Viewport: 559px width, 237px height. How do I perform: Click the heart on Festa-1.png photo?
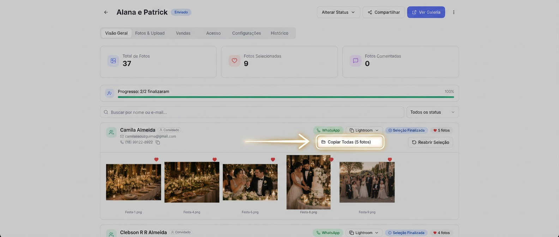(x=156, y=159)
